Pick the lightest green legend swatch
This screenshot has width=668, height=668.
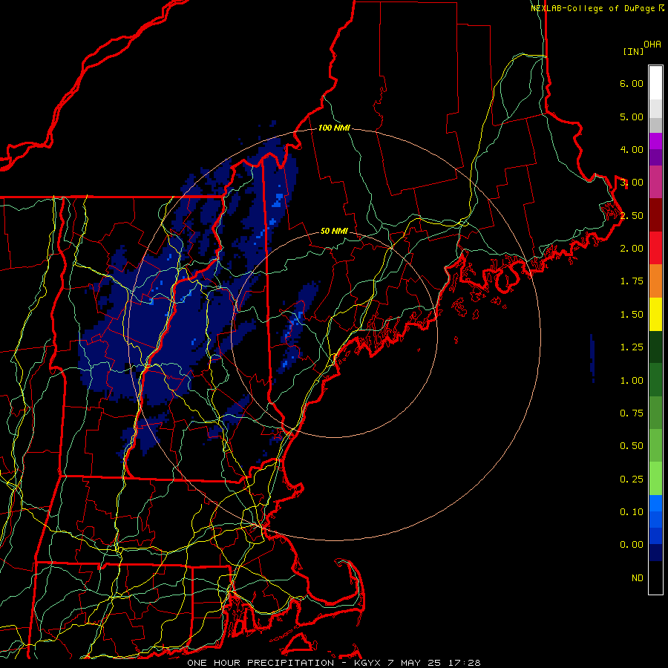[655, 479]
